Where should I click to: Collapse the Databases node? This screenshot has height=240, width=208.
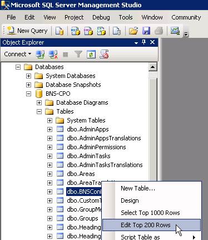pos(18,67)
